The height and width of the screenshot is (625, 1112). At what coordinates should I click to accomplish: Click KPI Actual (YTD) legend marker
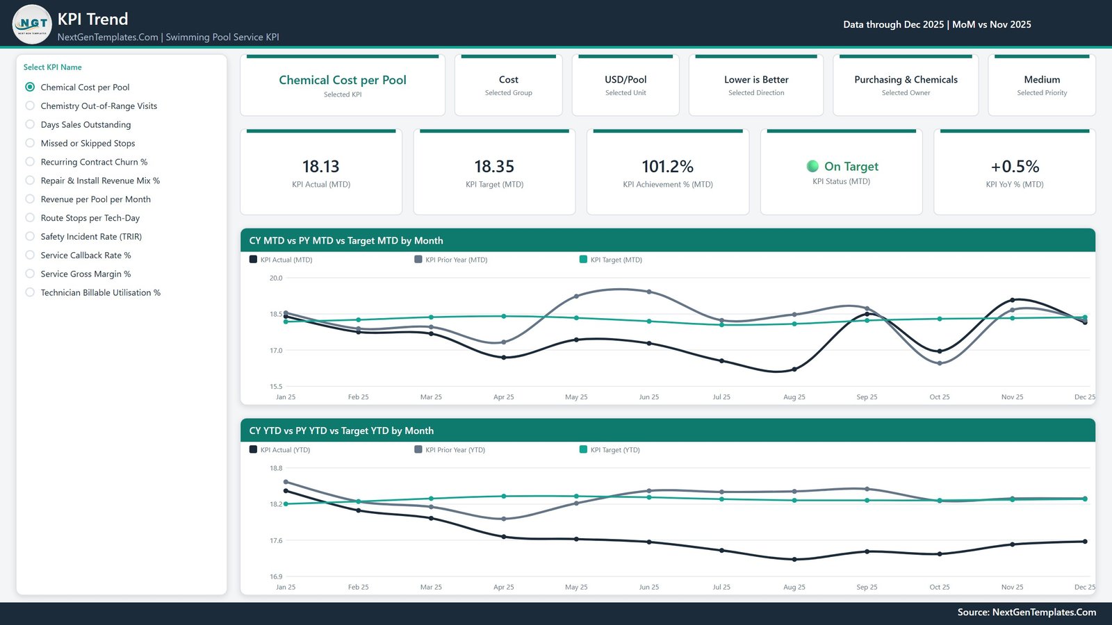tap(253, 449)
